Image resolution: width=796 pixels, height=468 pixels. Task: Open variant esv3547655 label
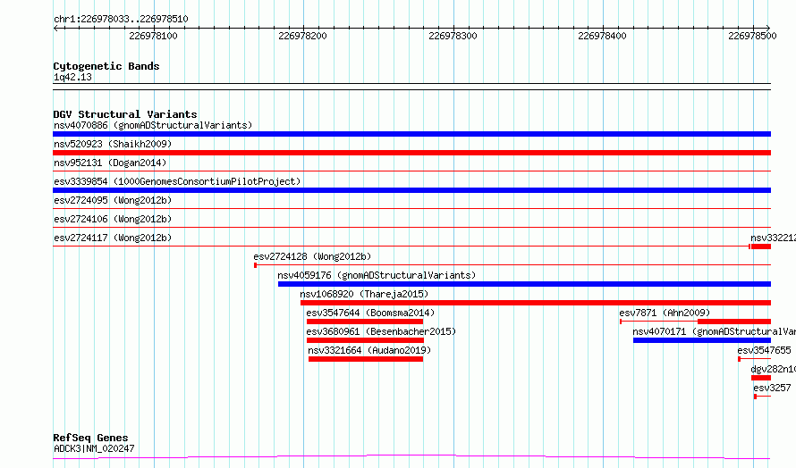764,350
